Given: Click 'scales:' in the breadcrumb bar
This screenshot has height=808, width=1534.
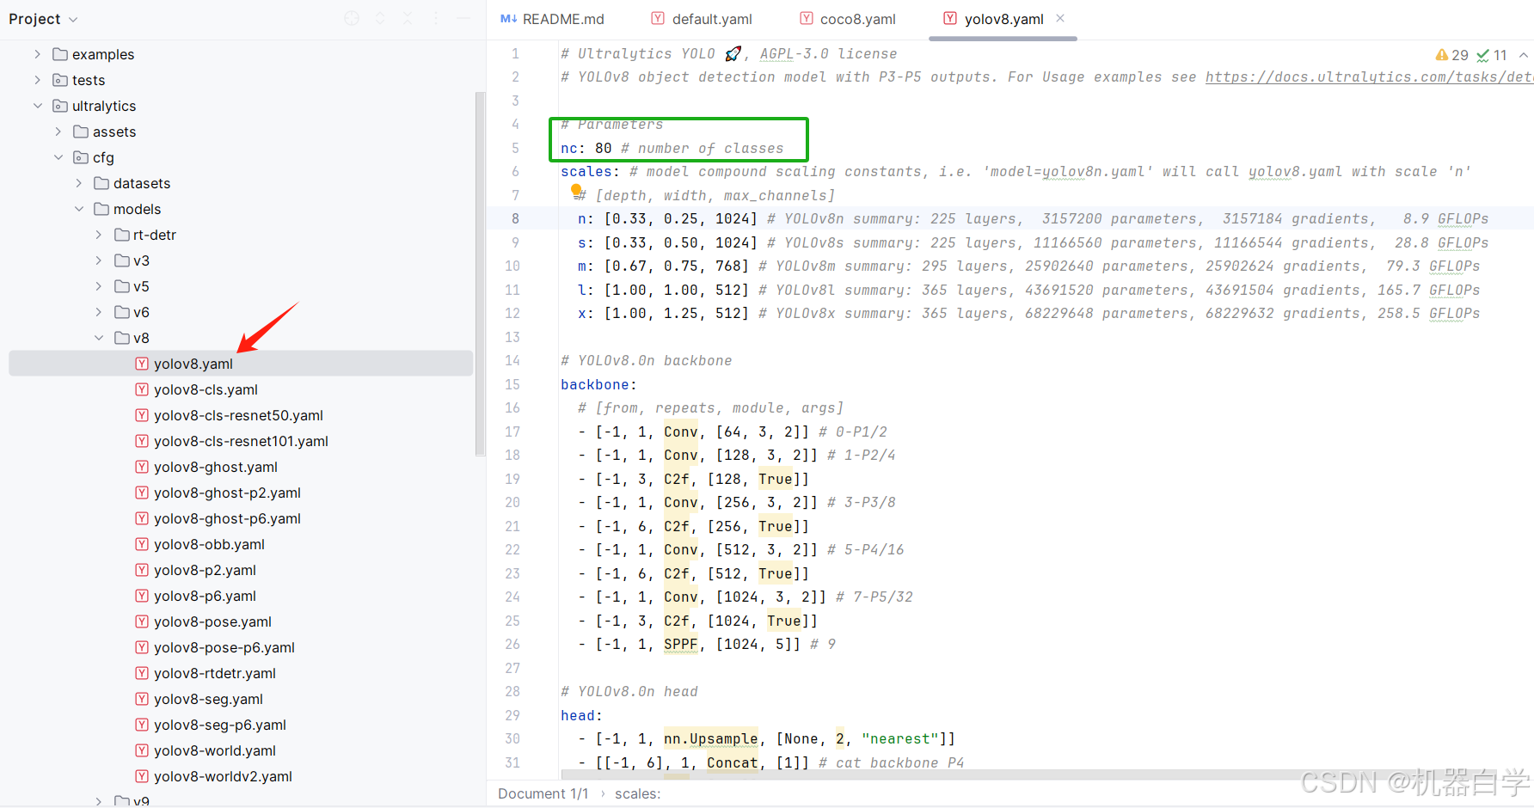Looking at the screenshot, I should coord(637,793).
